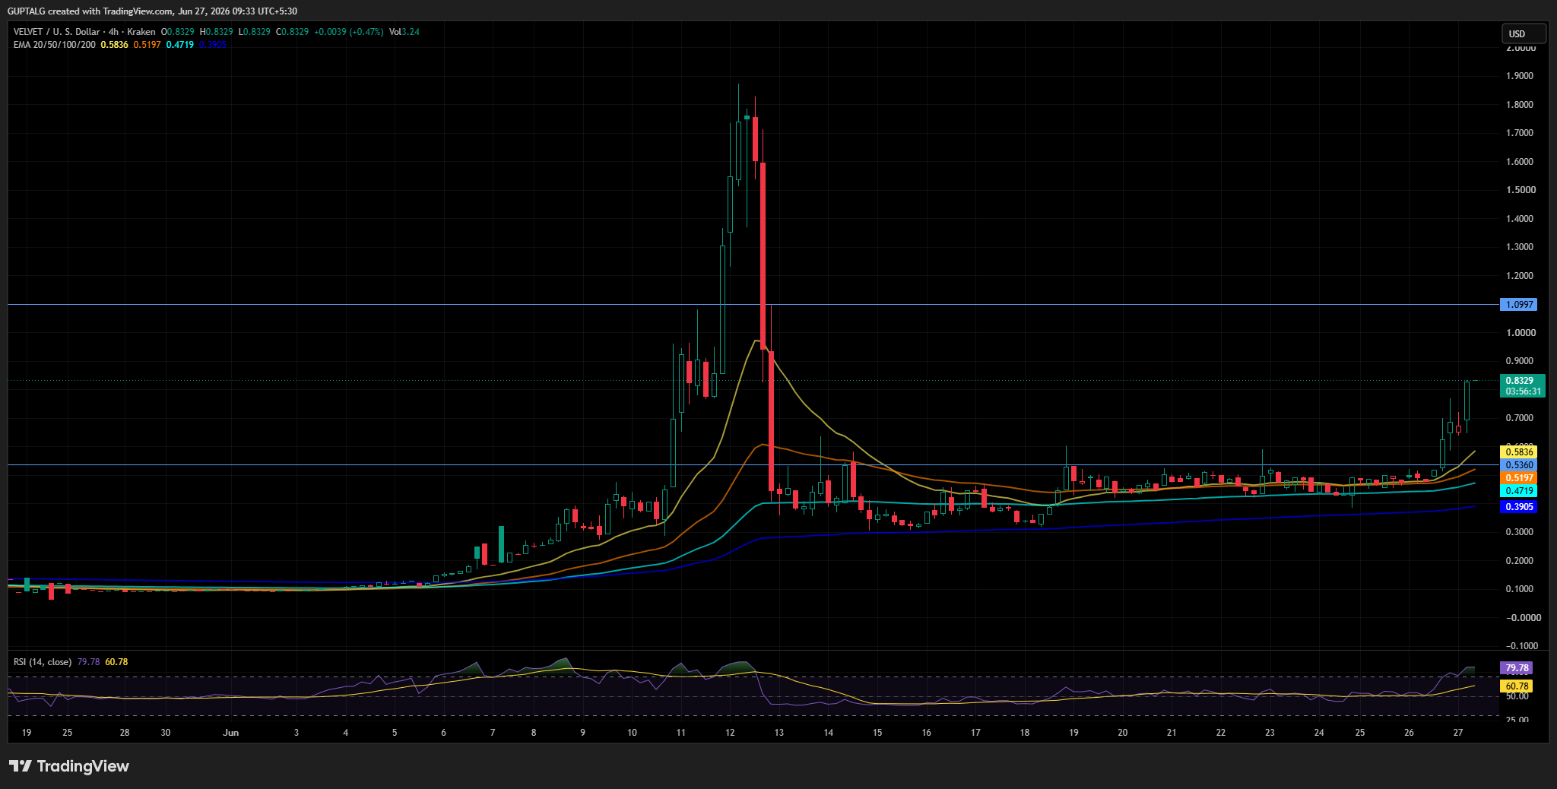Click the green 0.8329 current price label
The width and height of the screenshot is (1557, 789).
(1521, 381)
